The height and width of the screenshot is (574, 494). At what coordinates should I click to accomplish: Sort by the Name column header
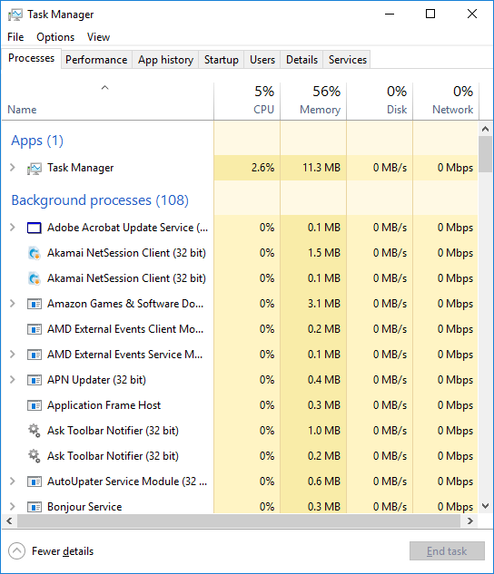108,101
